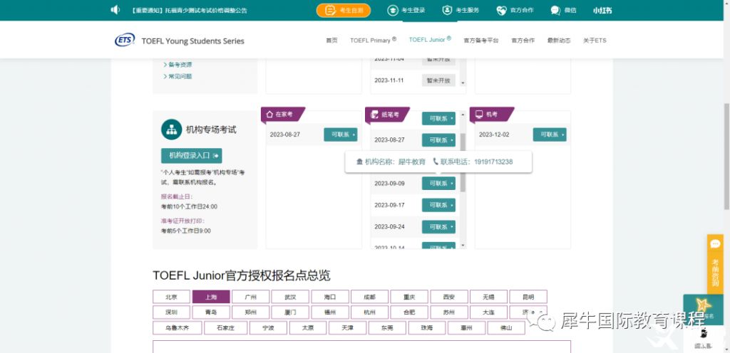
Task: Click the 2023-09-17 date
Action: (x=389, y=205)
